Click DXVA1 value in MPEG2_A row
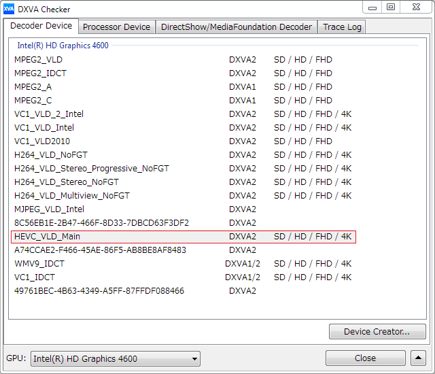435x374 pixels. click(x=243, y=87)
